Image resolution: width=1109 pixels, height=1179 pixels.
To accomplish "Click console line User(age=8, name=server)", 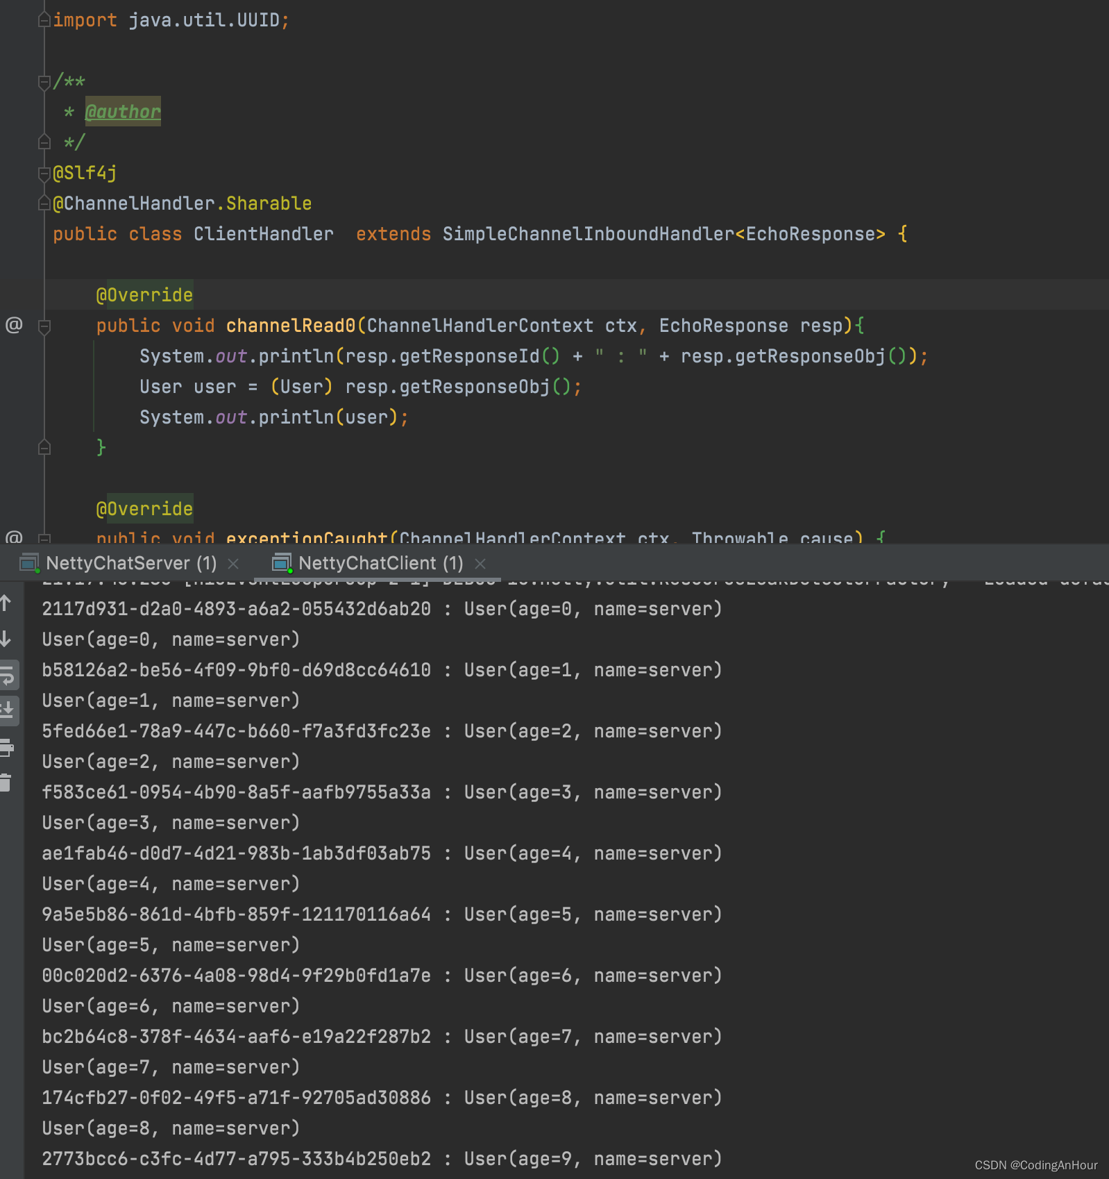I will 171,1128.
